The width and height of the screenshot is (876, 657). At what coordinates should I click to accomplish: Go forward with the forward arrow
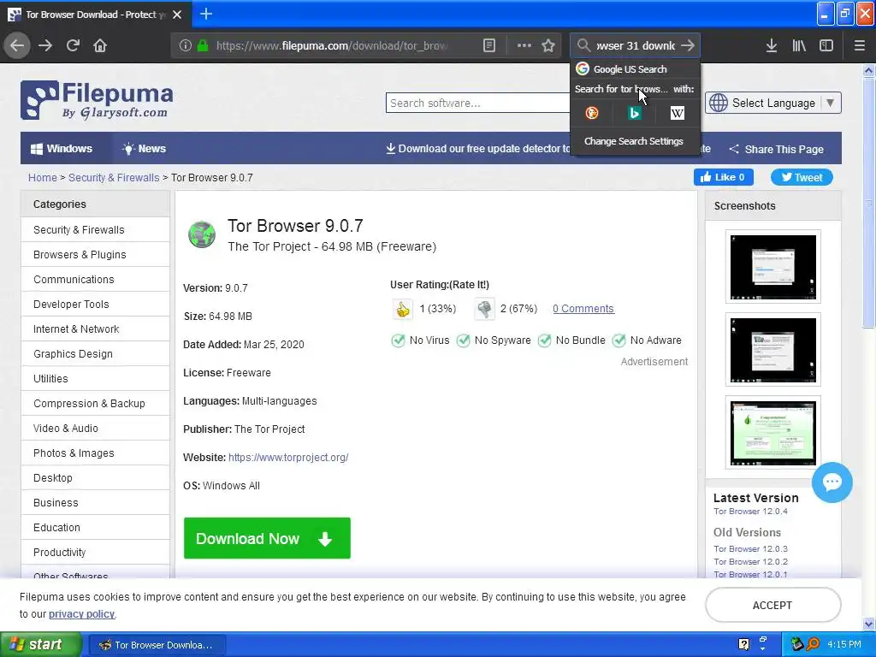pos(45,45)
